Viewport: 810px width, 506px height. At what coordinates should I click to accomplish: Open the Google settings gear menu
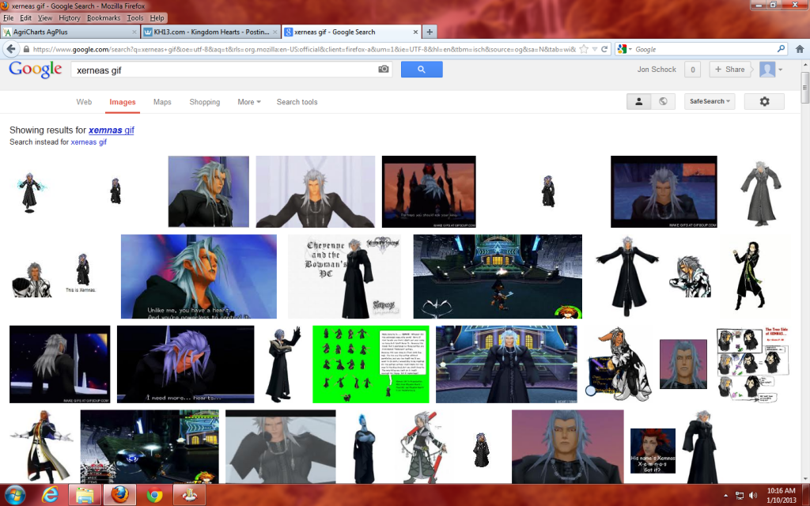click(764, 102)
